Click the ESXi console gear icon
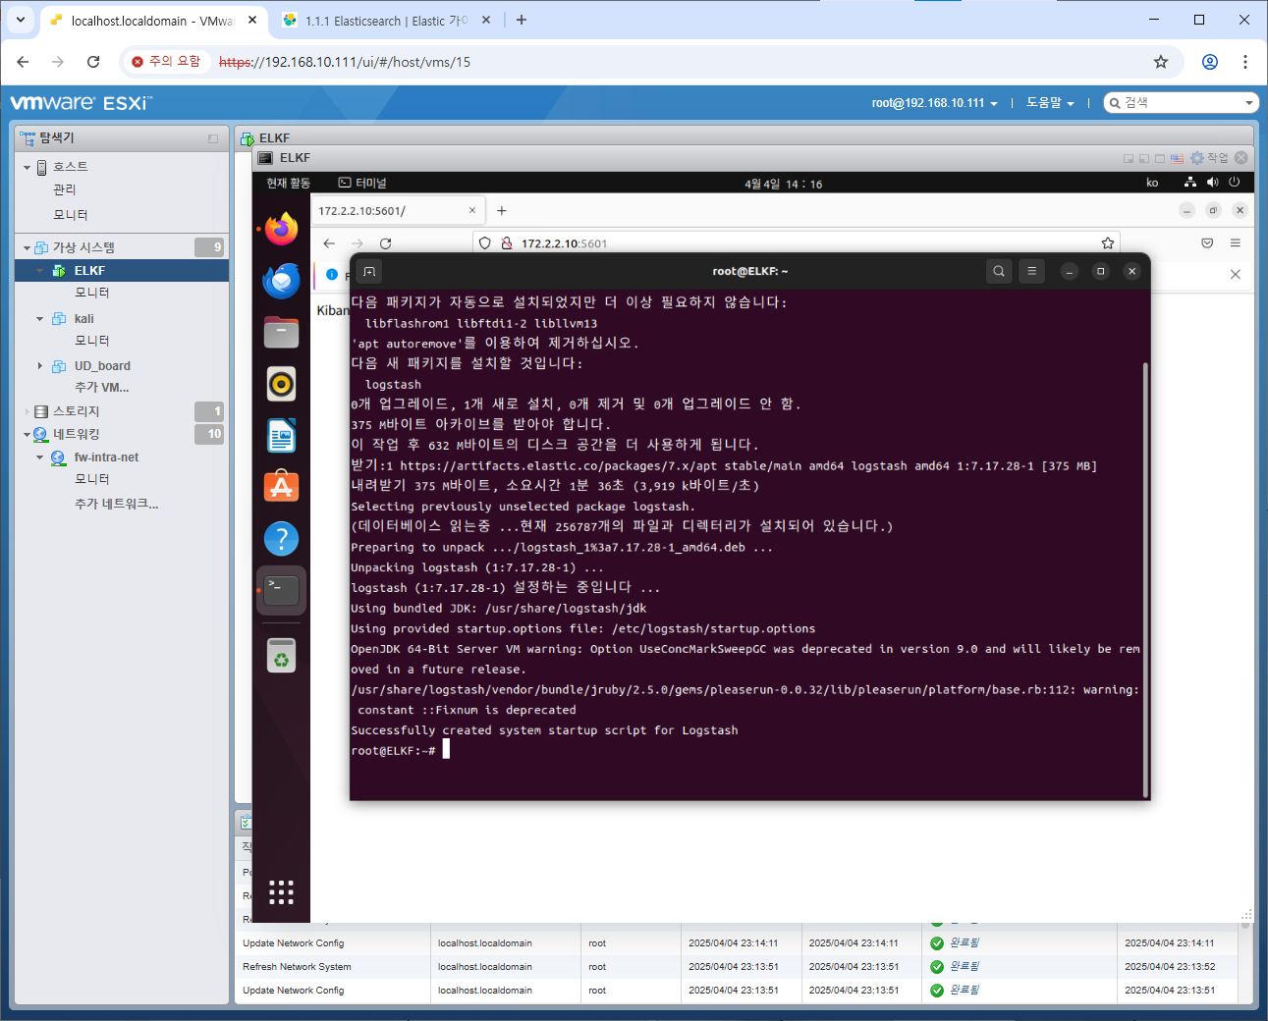1268x1021 pixels. coord(1196,158)
